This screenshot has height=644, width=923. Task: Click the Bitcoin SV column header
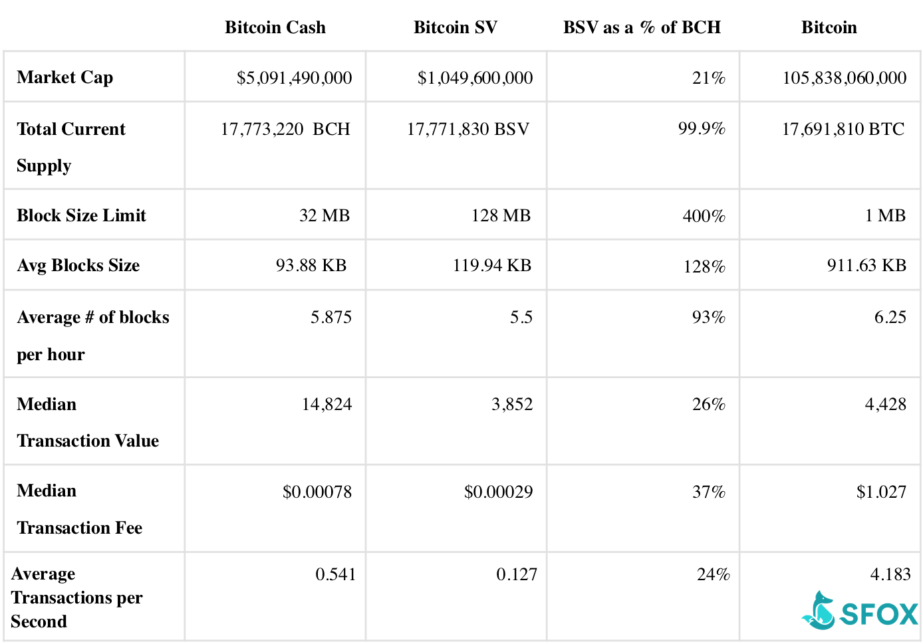(x=456, y=27)
